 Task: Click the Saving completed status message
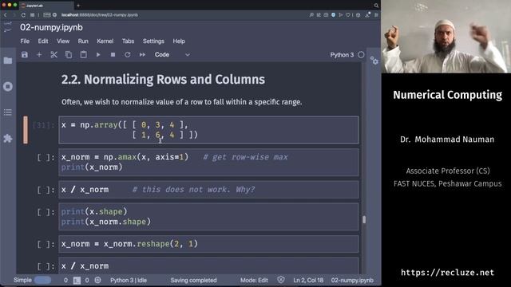tap(193, 280)
